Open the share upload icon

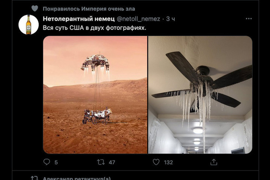coord(214,162)
